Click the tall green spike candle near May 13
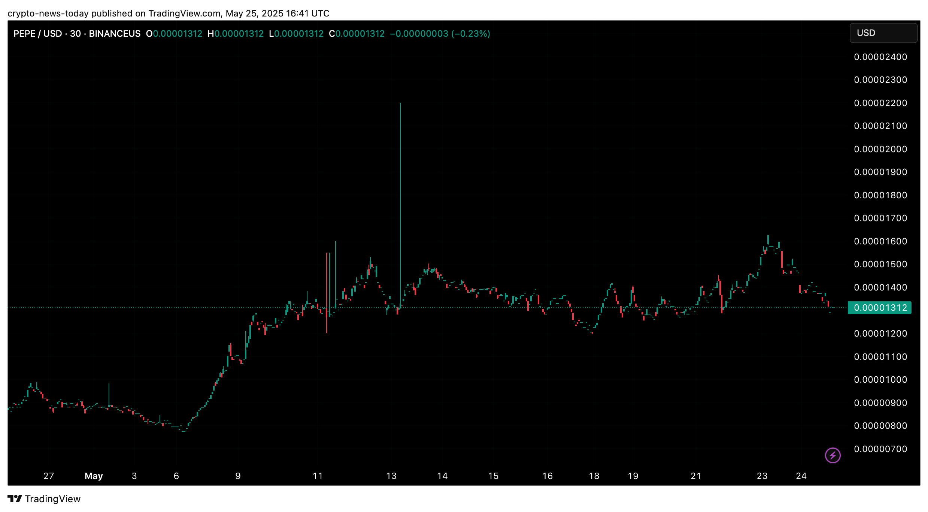Viewport: 928px width, 512px height. click(x=400, y=205)
